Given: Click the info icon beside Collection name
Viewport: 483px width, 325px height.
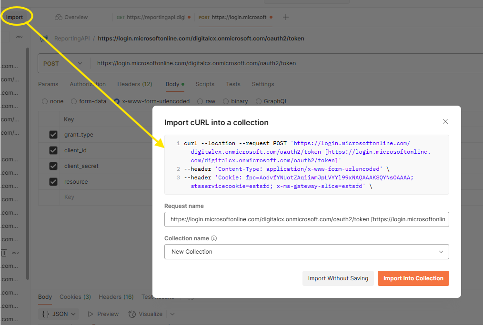Looking at the screenshot, I should 214,238.
